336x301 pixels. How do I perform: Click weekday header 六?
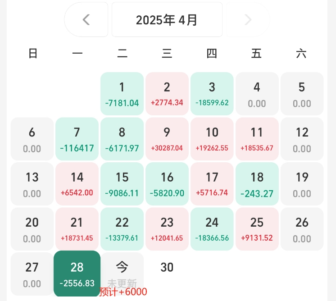coord(301,53)
